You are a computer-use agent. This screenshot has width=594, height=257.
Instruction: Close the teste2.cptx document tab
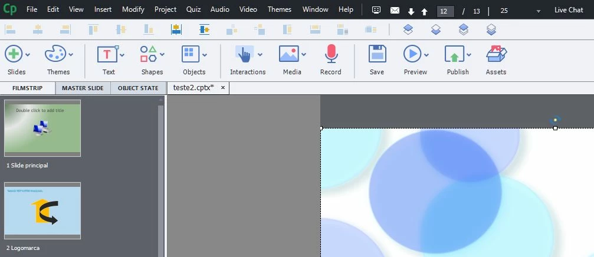[x=223, y=88]
